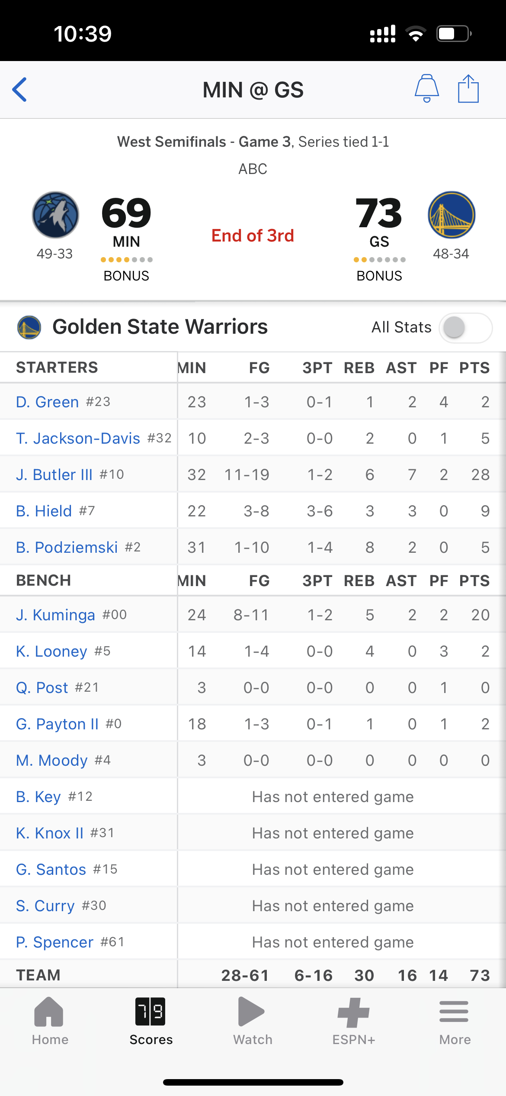Tap the Golden State Warriors scoreboard logo
Viewport: 506px width, 1096px height.
[452, 215]
